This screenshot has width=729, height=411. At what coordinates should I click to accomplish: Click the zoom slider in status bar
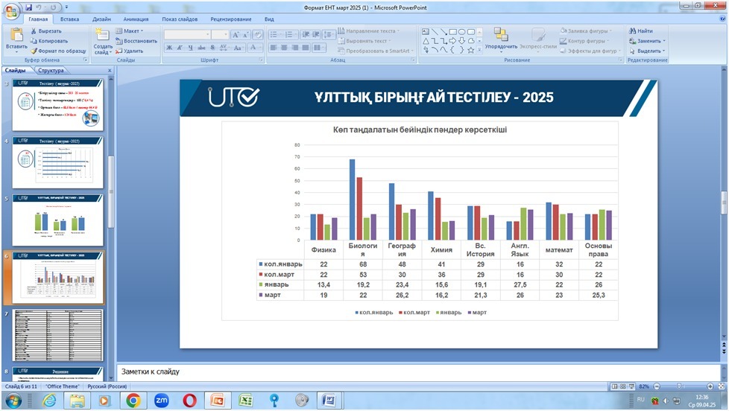click(x=680, y=387)
